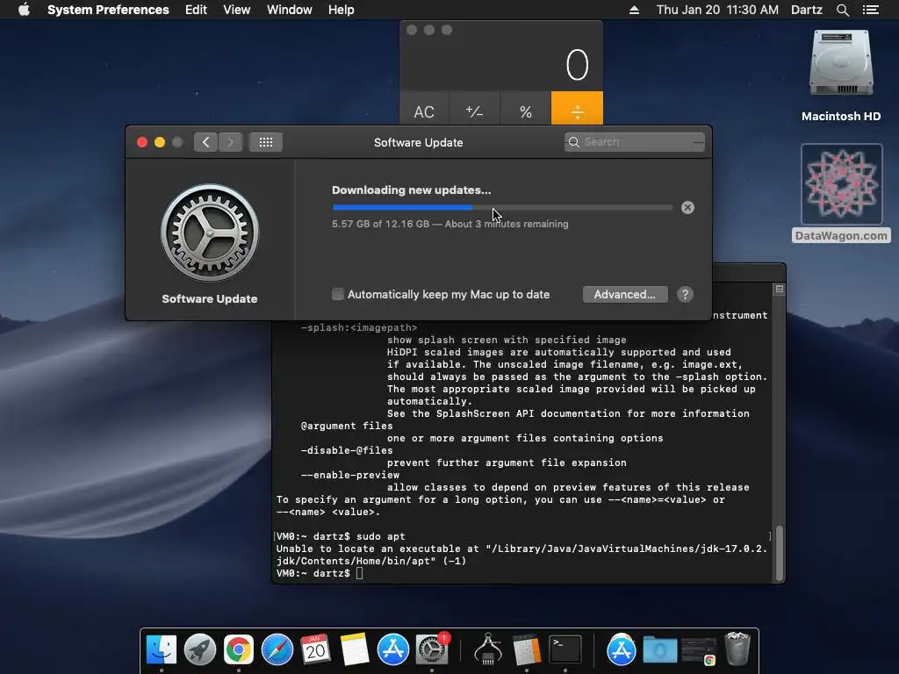Open Calculator icon in the dock
This screenshot has height=674, width=899.
point(527,650)
